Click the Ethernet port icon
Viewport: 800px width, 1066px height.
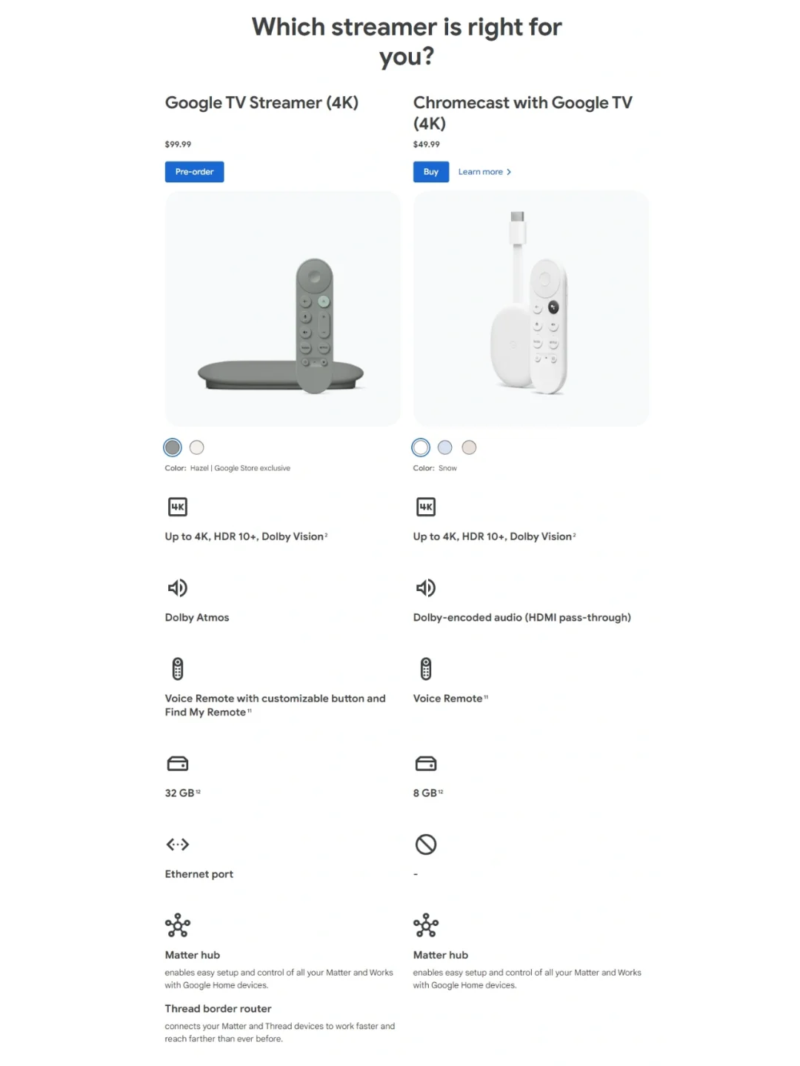(x=178, y=845)
